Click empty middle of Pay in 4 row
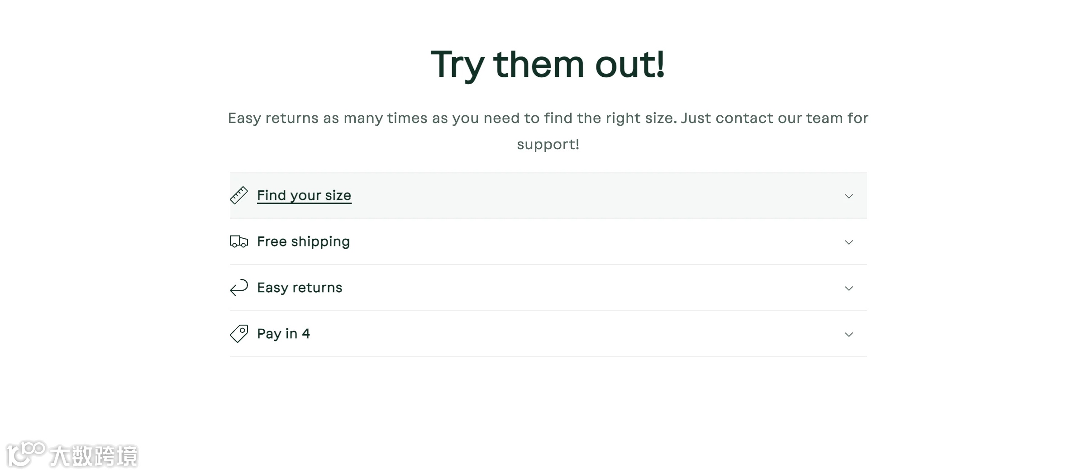The image size is (1077, 473). tap(588, 334)
